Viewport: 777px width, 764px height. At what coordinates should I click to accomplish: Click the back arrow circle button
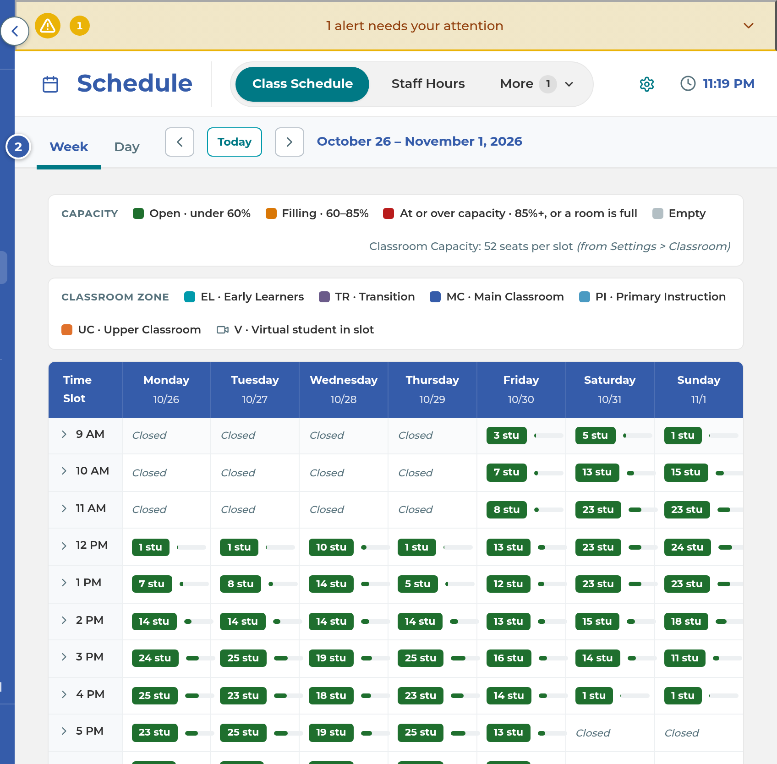15,31
